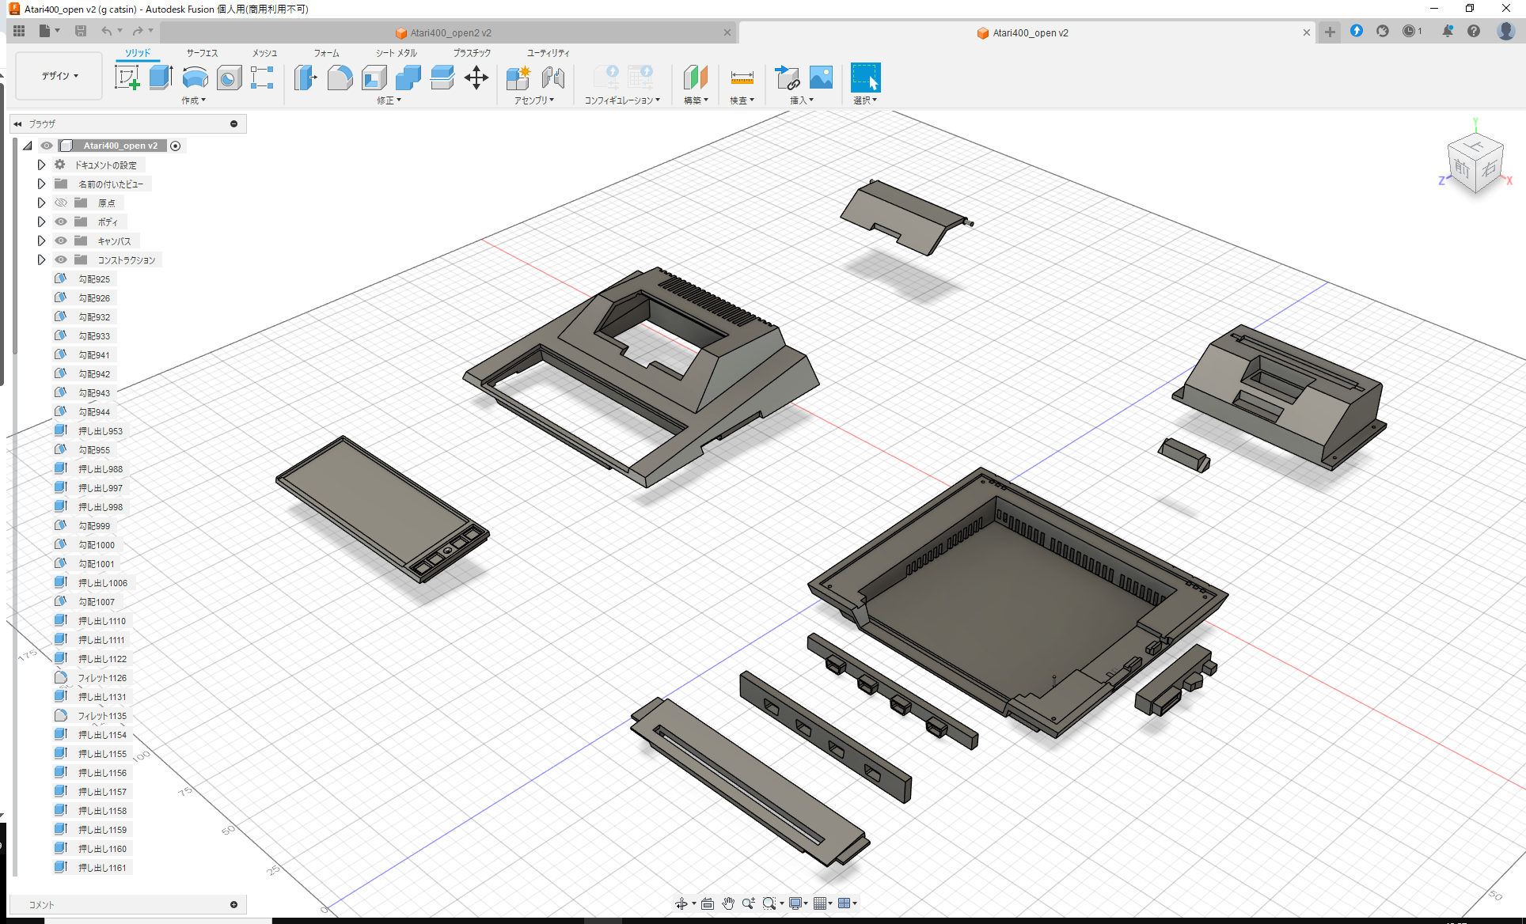This screenshot has width=1526, height=924.
Task: Open the デザイン workspace selector
Action: (58, 75)
